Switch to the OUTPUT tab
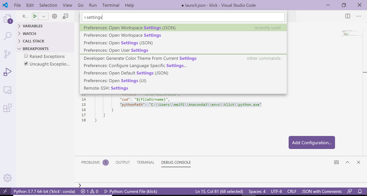 coord(123,162)
